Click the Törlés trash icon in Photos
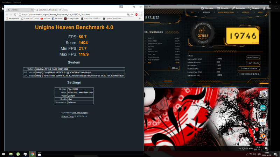The width and height of the screenshot is (280, 157). point(264,8)
